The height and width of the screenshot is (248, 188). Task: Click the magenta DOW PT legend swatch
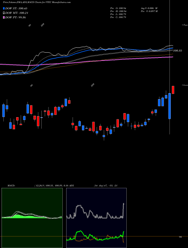(4, 17)
